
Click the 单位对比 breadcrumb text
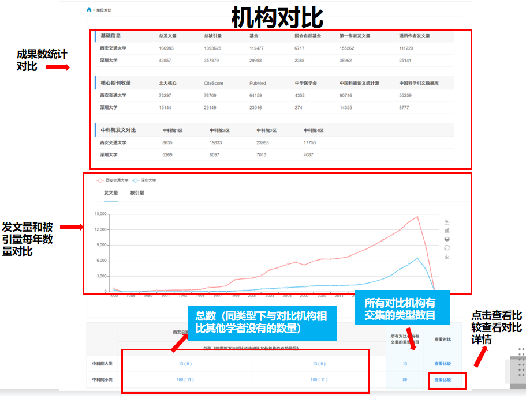click(x=104, y=10)
